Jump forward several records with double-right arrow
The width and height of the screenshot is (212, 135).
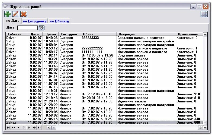34,127
